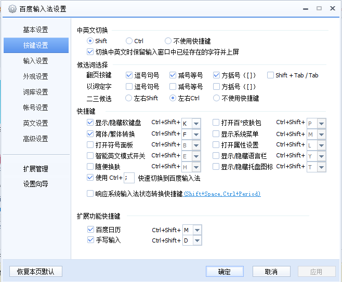
Task: Select Ctrl radio button for 中英文切换
Action: (x=129, y=41)
